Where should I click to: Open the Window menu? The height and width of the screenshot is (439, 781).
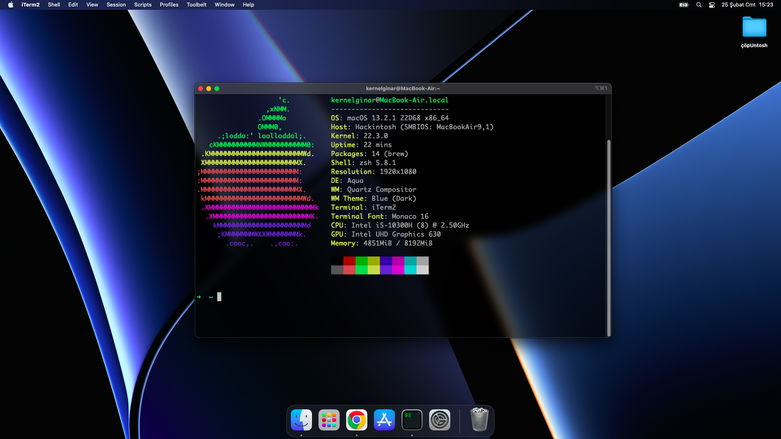(x=225, y=5)
